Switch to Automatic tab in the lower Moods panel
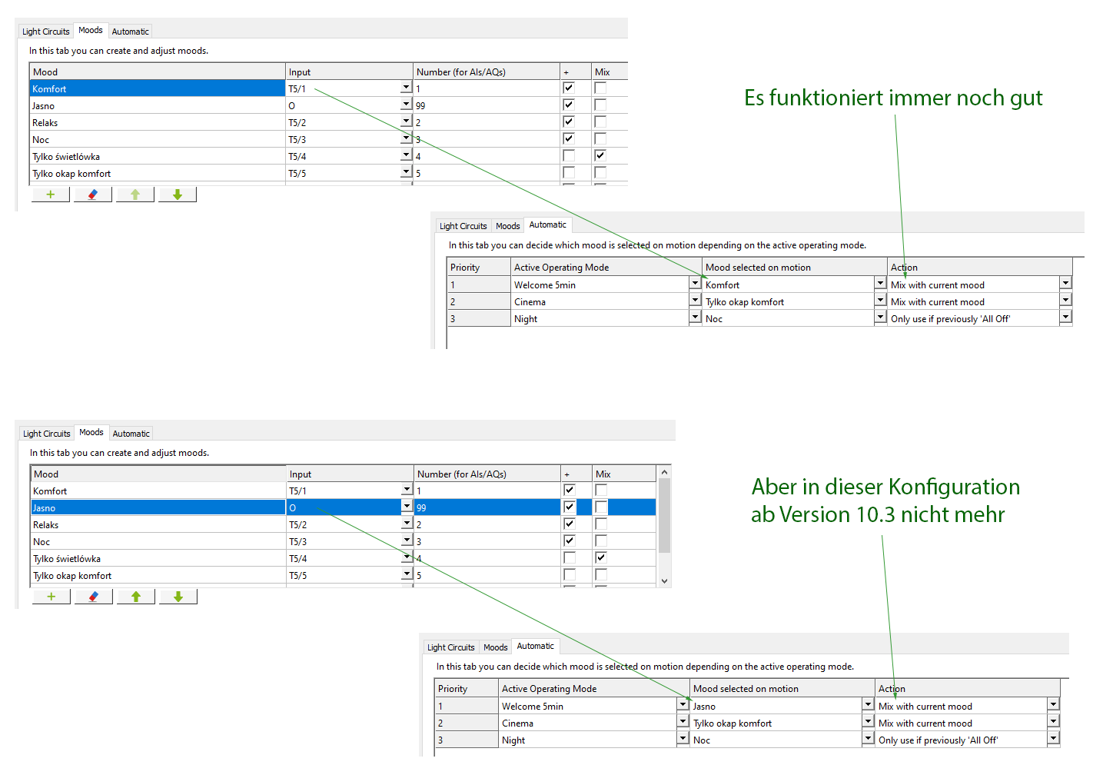The height and width of the screenshot is (775, 1093). coord(131,434)
